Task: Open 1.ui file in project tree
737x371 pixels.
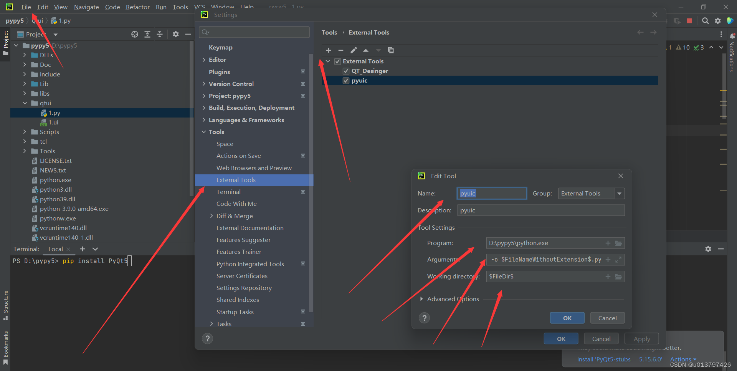Action: pos(53,123)
